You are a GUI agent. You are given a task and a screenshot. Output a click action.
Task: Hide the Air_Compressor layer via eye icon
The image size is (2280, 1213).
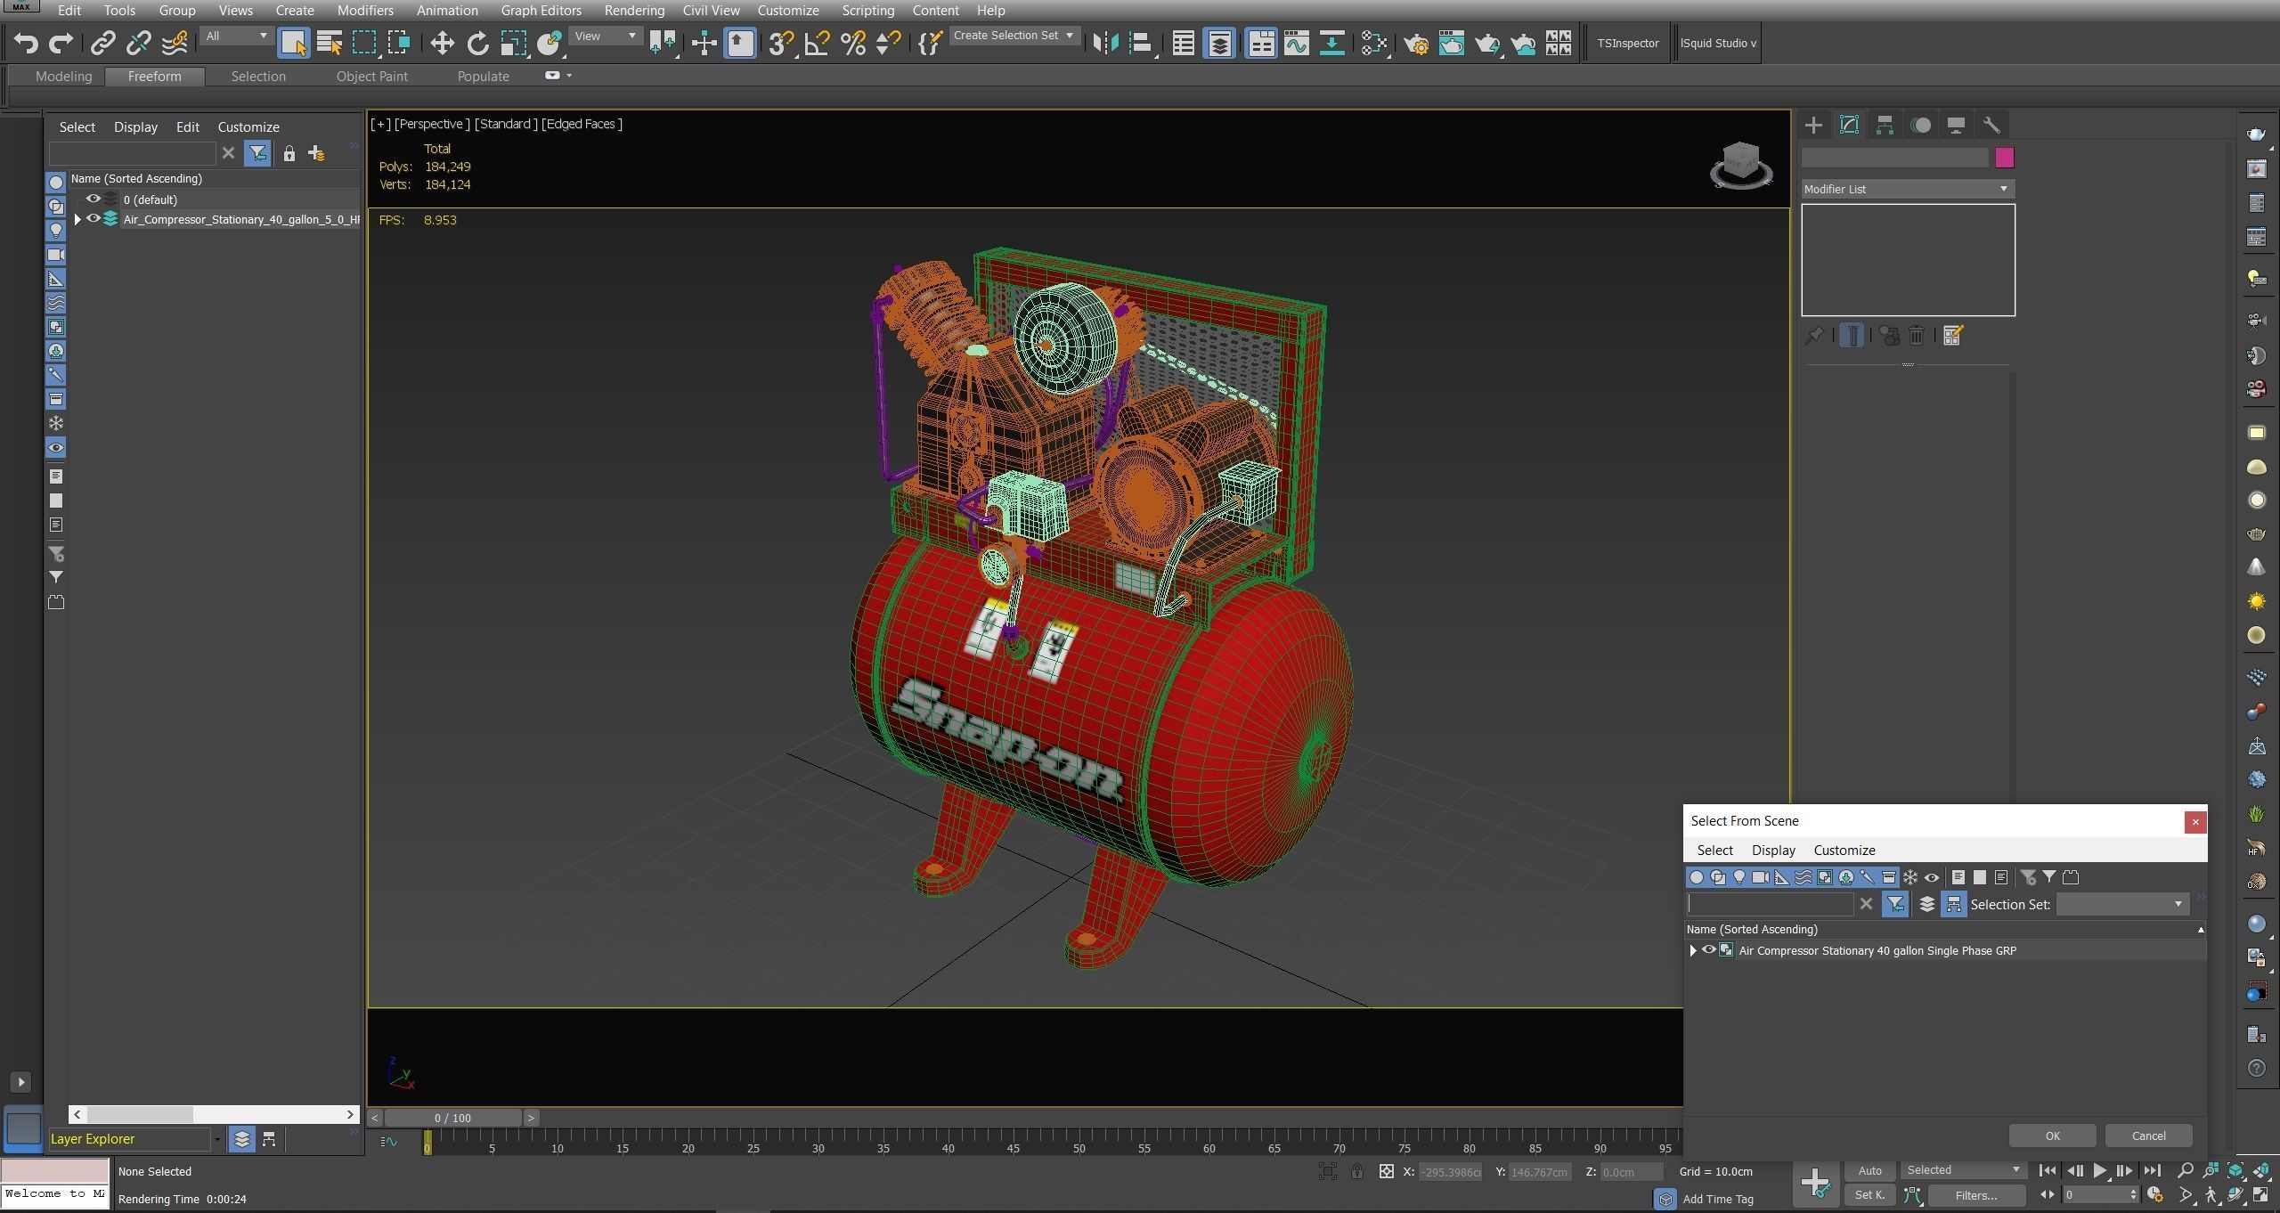click(93, 219)
